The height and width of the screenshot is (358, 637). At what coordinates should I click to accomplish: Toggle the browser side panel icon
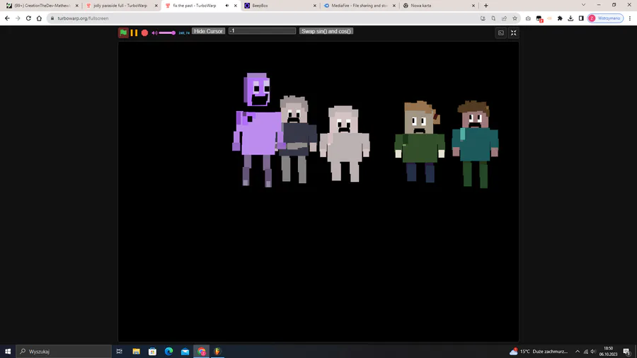(x=581, y=18)
